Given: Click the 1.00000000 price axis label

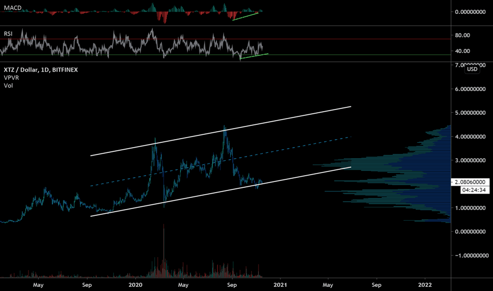Looking at the screenshot, I should pyautogui.click(x=470, y=208).
